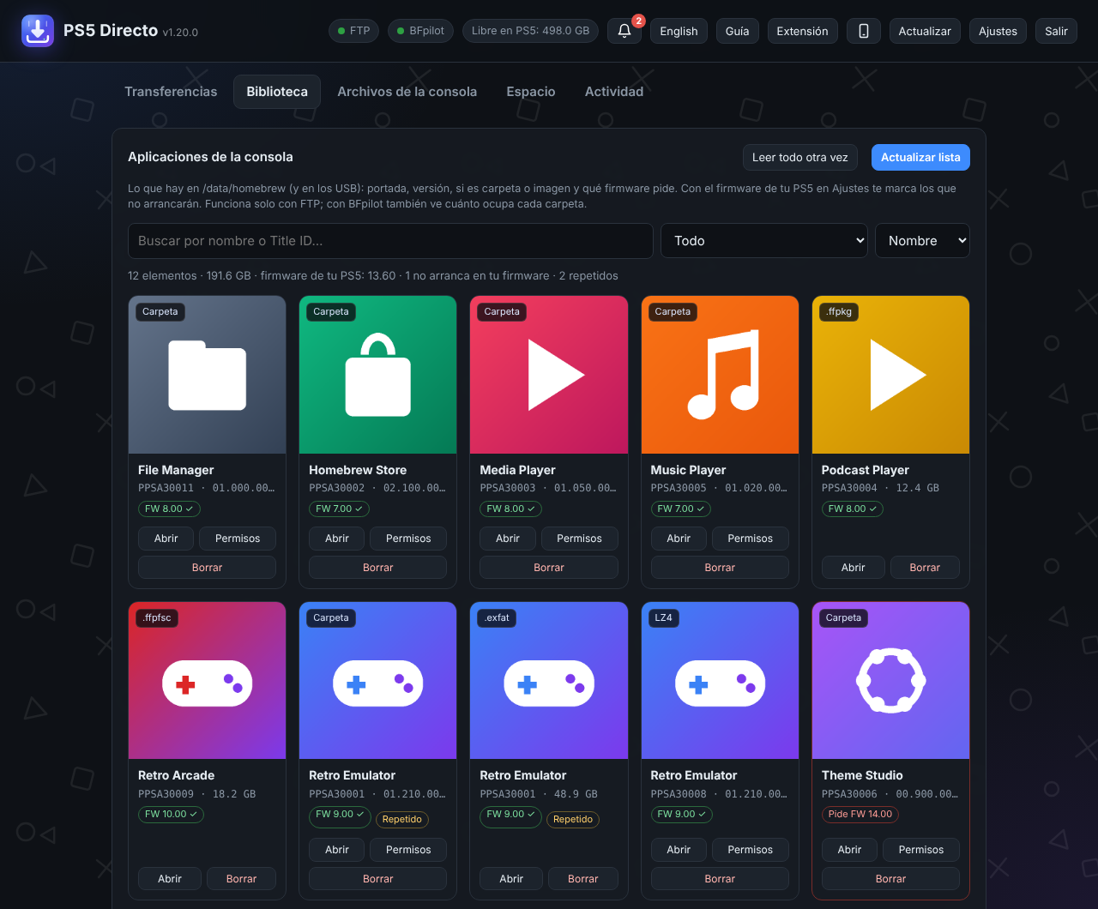Open Ajustes settings

click(998, 31)
